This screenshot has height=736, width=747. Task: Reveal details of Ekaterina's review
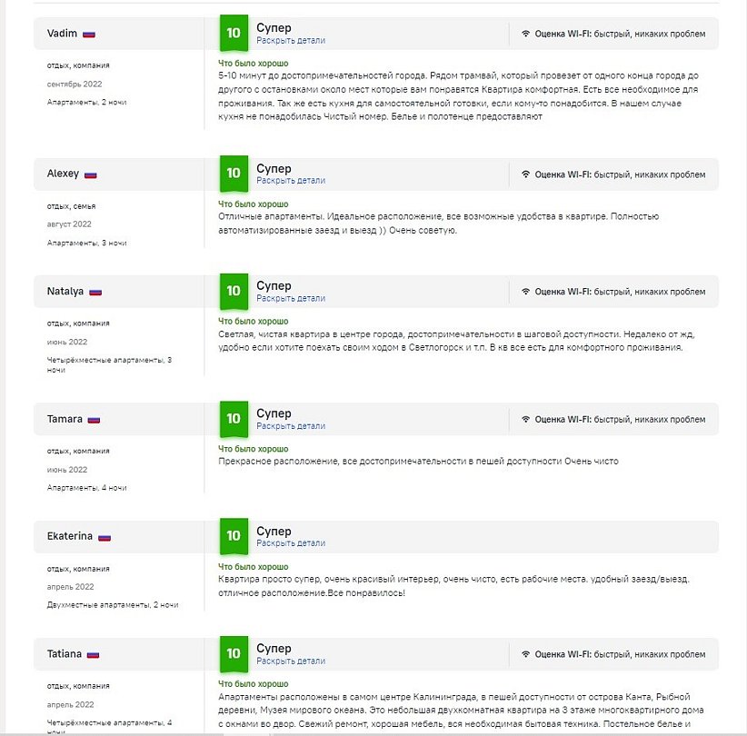tap(290, 543)
